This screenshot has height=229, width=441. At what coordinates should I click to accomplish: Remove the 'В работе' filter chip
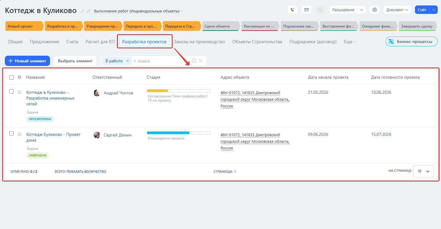click(128, 61)
